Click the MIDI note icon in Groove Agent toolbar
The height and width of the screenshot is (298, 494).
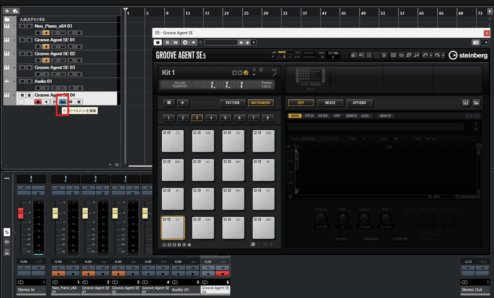[x=416, y=55]
